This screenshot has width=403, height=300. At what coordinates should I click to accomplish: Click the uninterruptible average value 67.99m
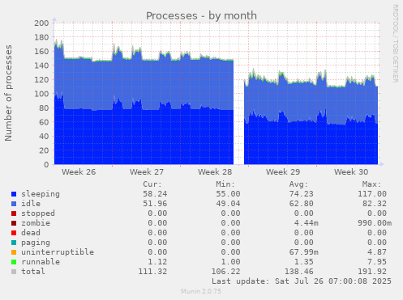303,252
